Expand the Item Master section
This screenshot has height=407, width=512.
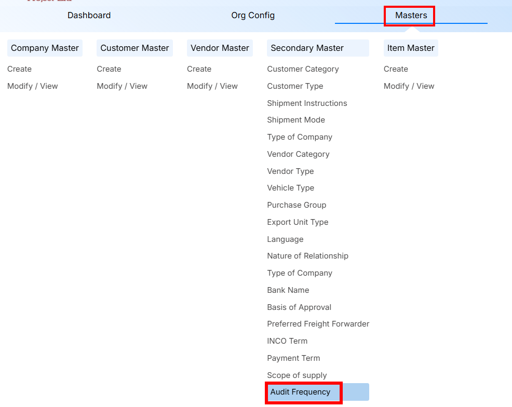pos(411,48)
